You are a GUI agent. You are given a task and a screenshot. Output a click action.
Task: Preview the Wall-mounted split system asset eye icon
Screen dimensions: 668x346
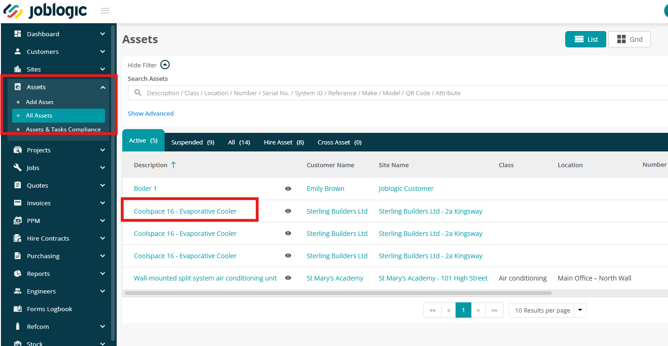(288, 278)
